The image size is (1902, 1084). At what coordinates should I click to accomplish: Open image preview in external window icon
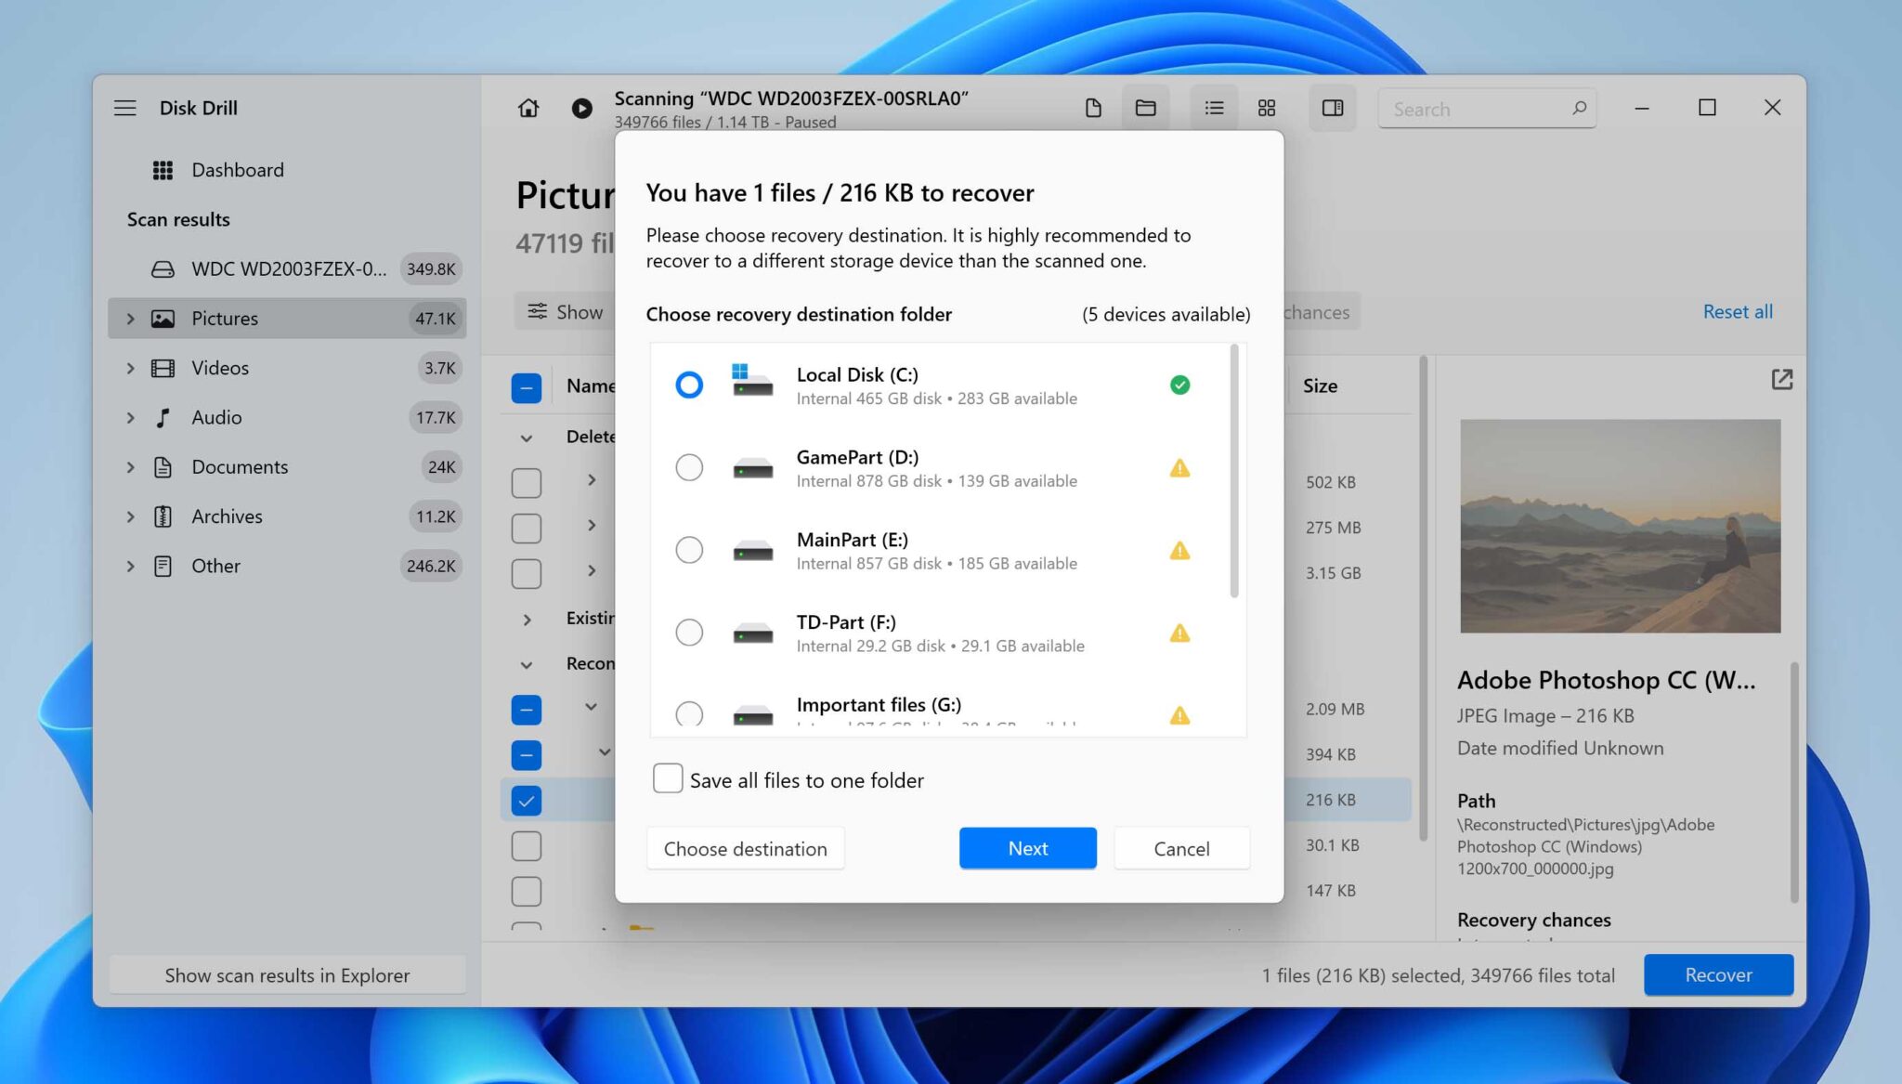(x=1781, y=380)
